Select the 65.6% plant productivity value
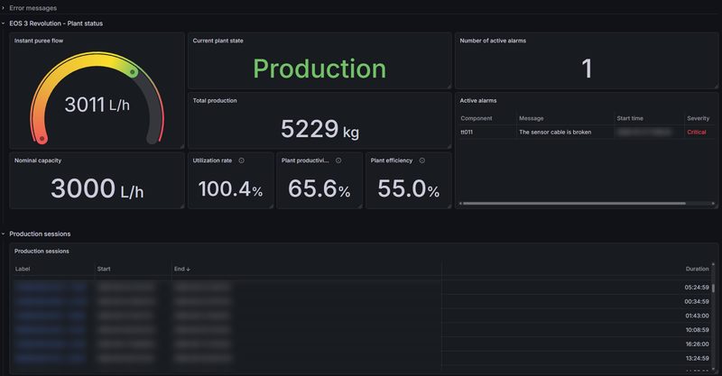This screenshot has width=722, height=376. [x=319, y=189]
